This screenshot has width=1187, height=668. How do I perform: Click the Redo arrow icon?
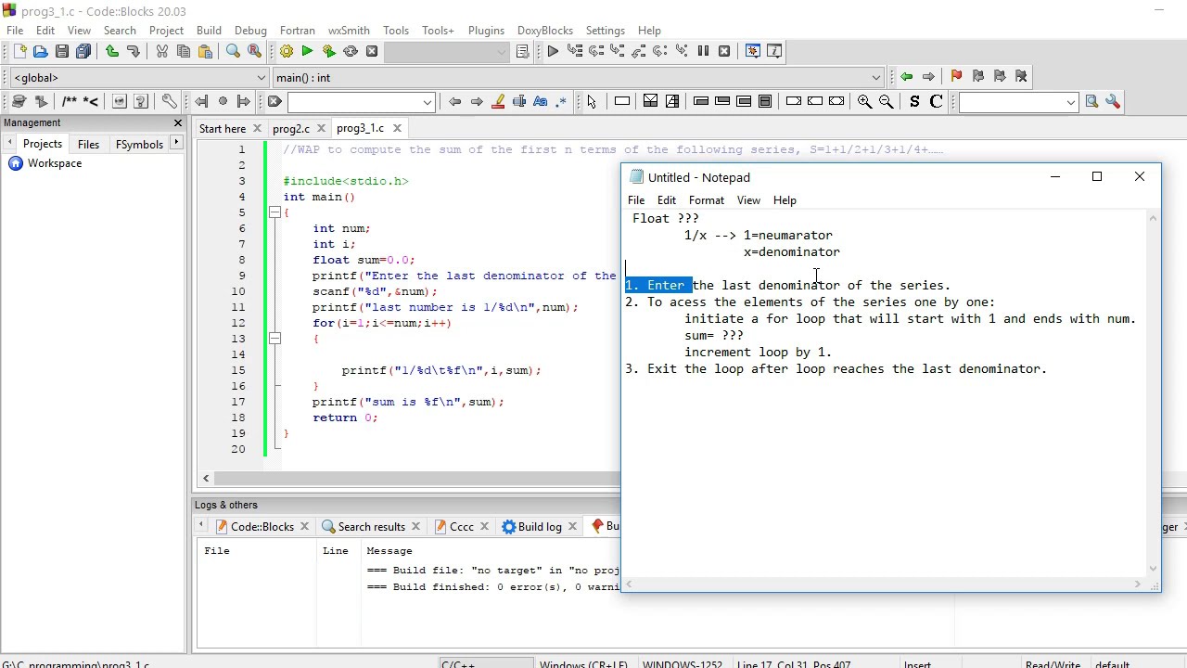134,52
